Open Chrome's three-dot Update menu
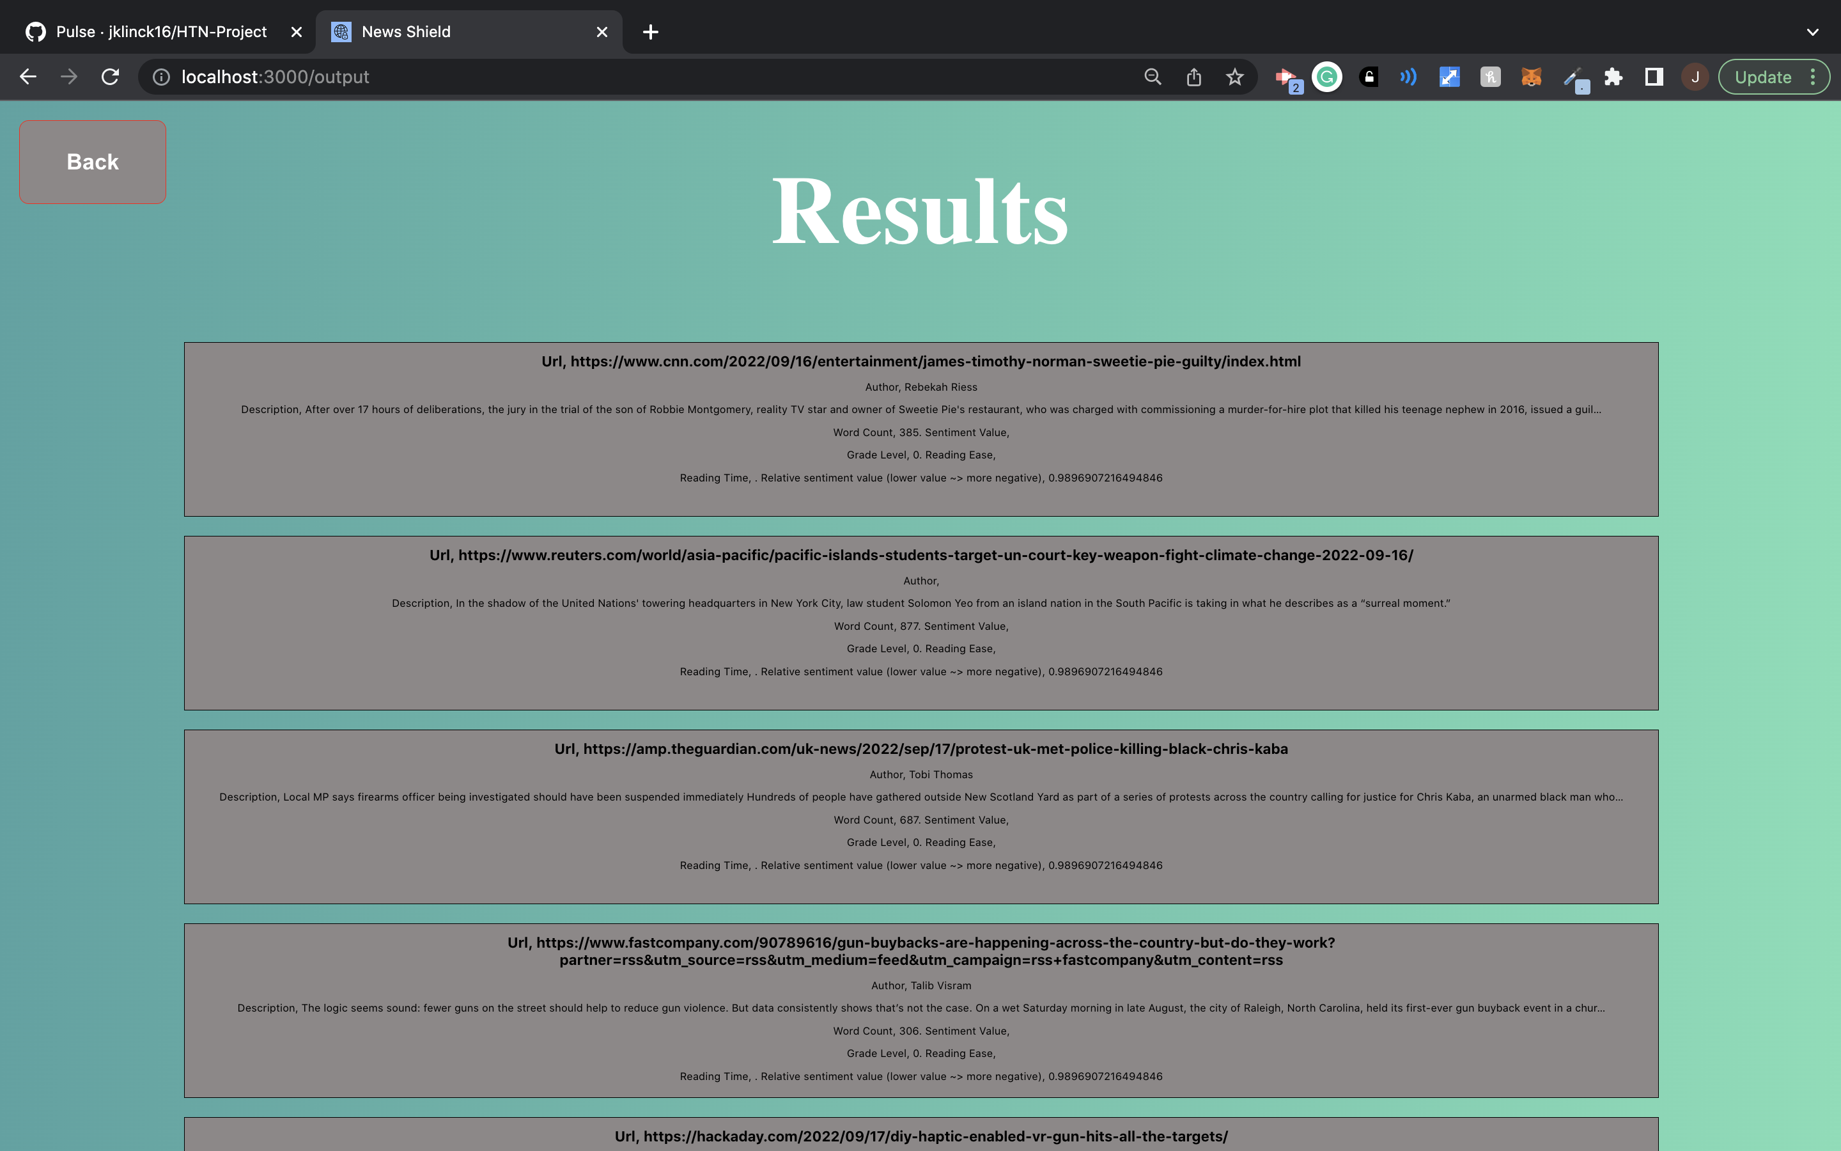 [1813, 77]
